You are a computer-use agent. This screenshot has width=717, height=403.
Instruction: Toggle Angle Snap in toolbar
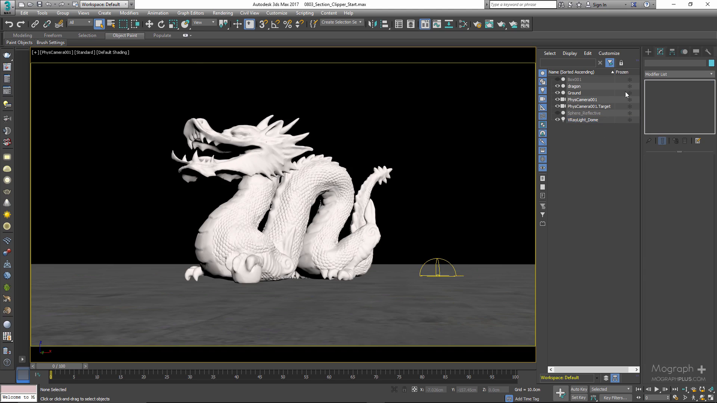point(275,24)
